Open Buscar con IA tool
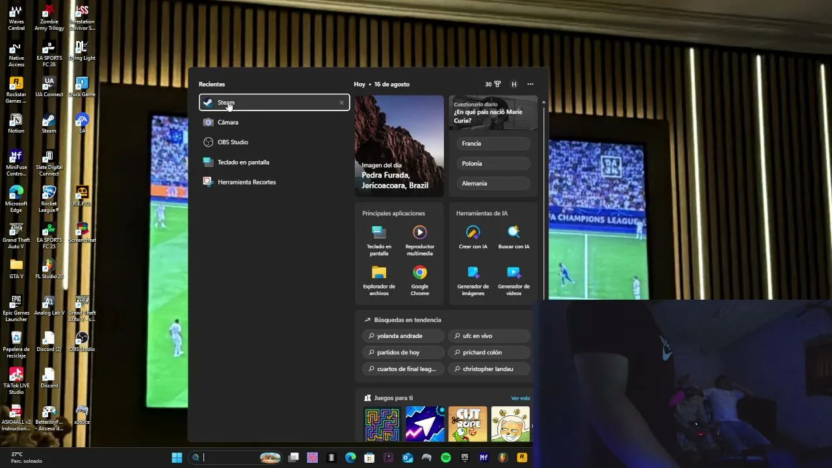Viewport: 832px width, 468px height. (513, 238)
